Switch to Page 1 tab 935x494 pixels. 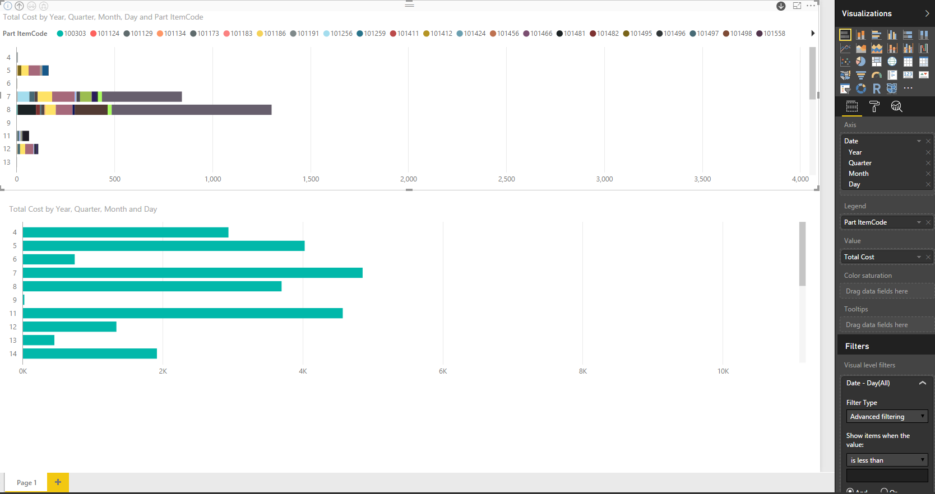tap(26, 483)
